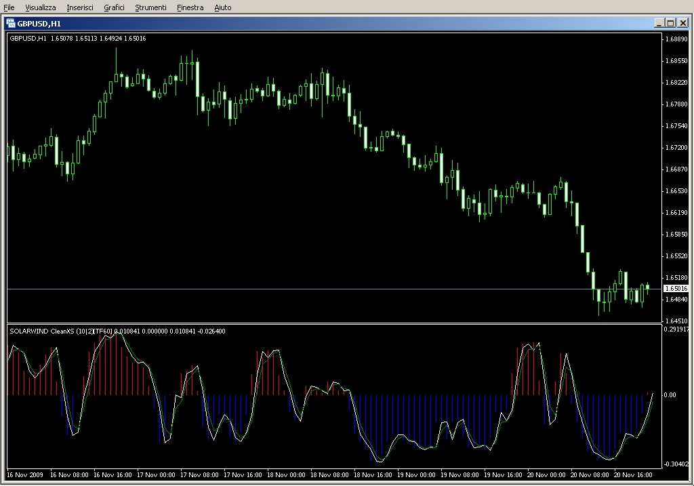694x486 pixels.
Task: Click price scale value 1.67540
Action: click(x=677, y=125)
